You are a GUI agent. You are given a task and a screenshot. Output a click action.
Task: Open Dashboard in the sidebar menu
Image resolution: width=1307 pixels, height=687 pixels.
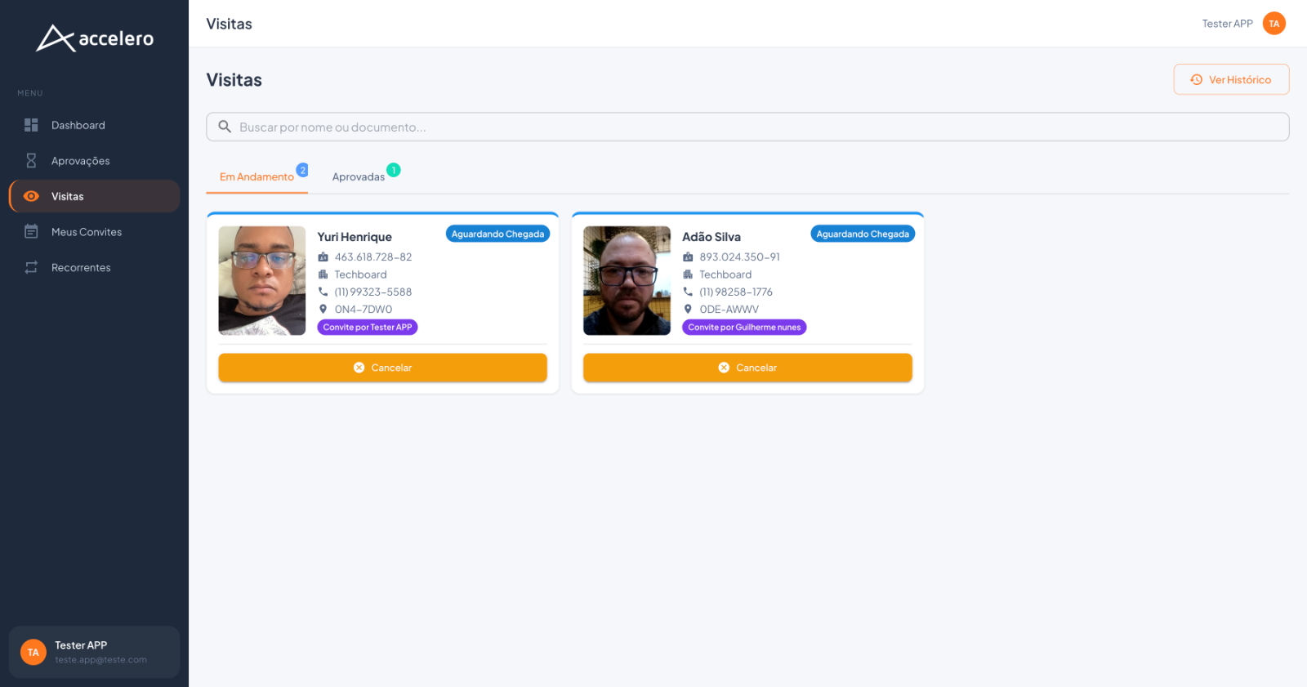pos(94,125)
